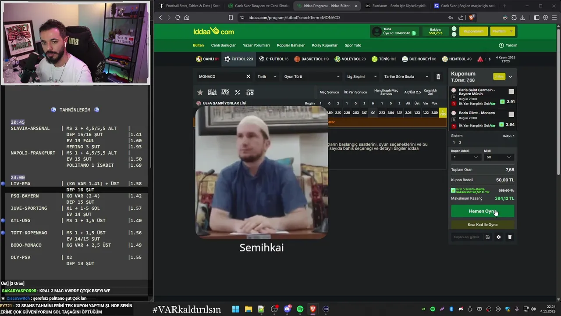This screenshot has width=561, height=316.
Task: Select the E-FUTBOL 16 sport category
Action: 273,59
